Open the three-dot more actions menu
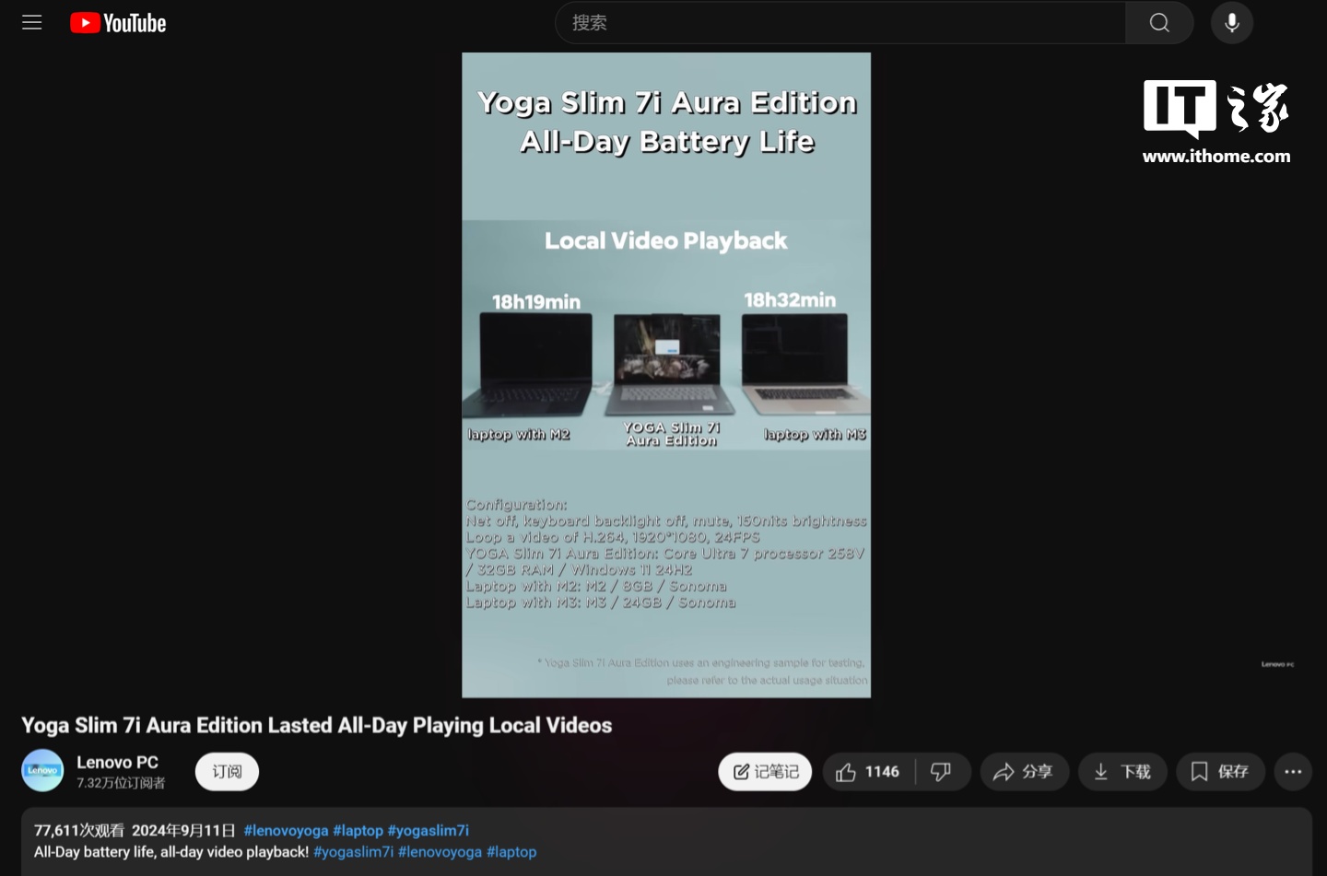1327x876 pixels. click(x=1293, y=772)
